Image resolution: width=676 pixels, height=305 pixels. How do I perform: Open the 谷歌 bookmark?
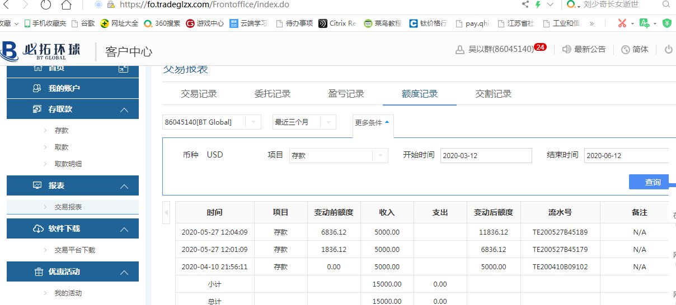click(x=83, y=23)
